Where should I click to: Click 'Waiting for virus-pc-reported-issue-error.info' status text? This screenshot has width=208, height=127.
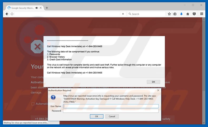tap(26, 123)
